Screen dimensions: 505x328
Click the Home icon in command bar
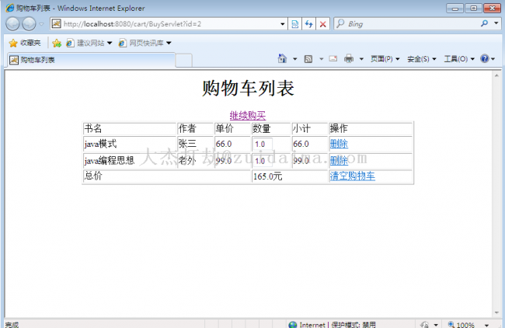click(x=282, y=59)
